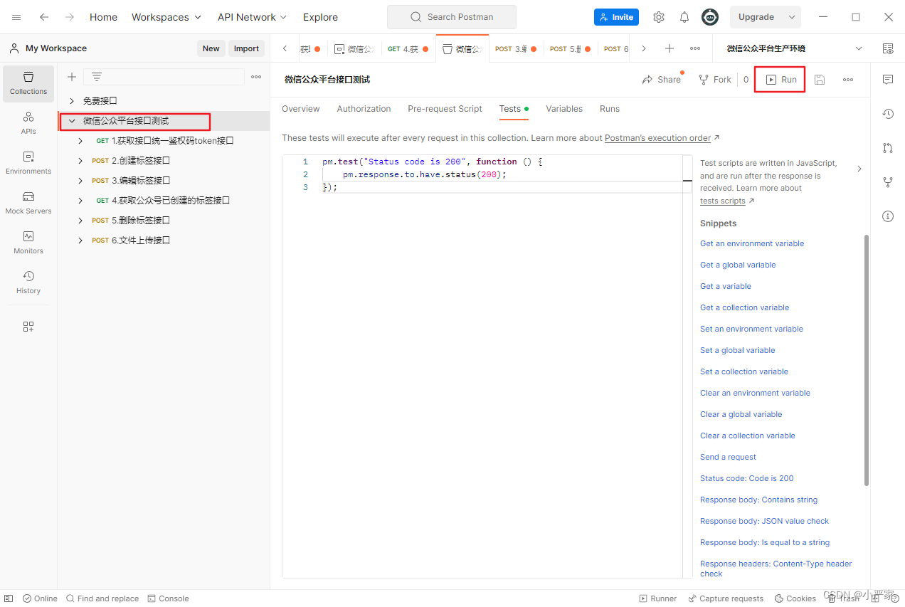Viewport: 905px width, 607px height.
Task: Open the Monitors sidebar panel
Action: click(28, 243)
